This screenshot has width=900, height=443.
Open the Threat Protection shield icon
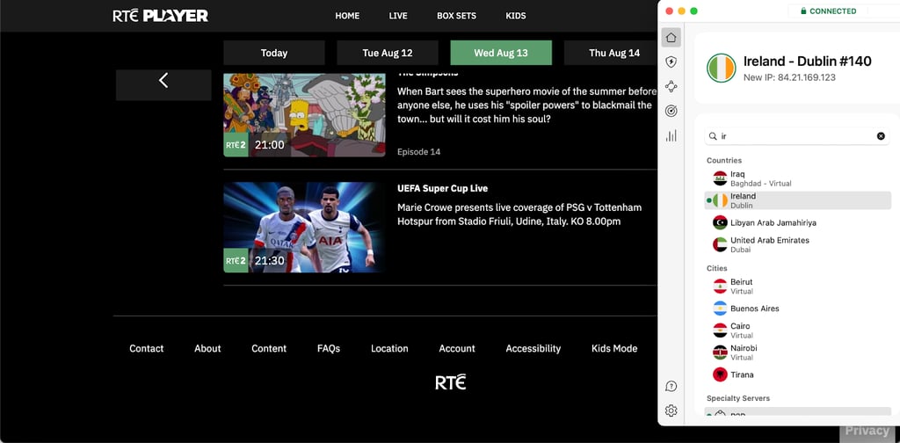point(671,62)
